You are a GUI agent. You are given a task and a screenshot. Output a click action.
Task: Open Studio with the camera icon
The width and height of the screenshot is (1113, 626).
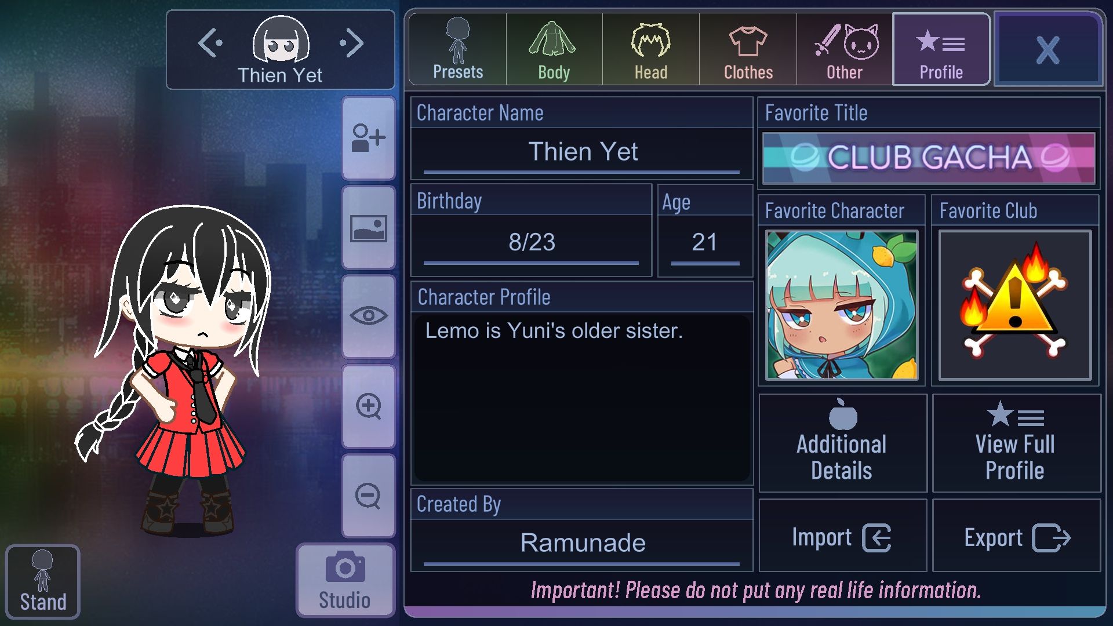[x=345, y=580]
